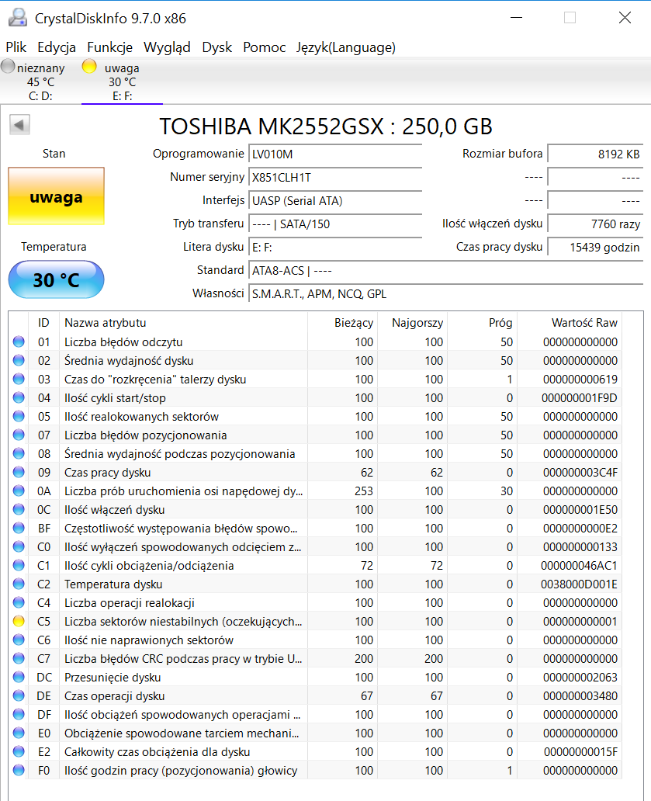
Task: Select row Liczba błędów odczytu
Action: point(315,342)
